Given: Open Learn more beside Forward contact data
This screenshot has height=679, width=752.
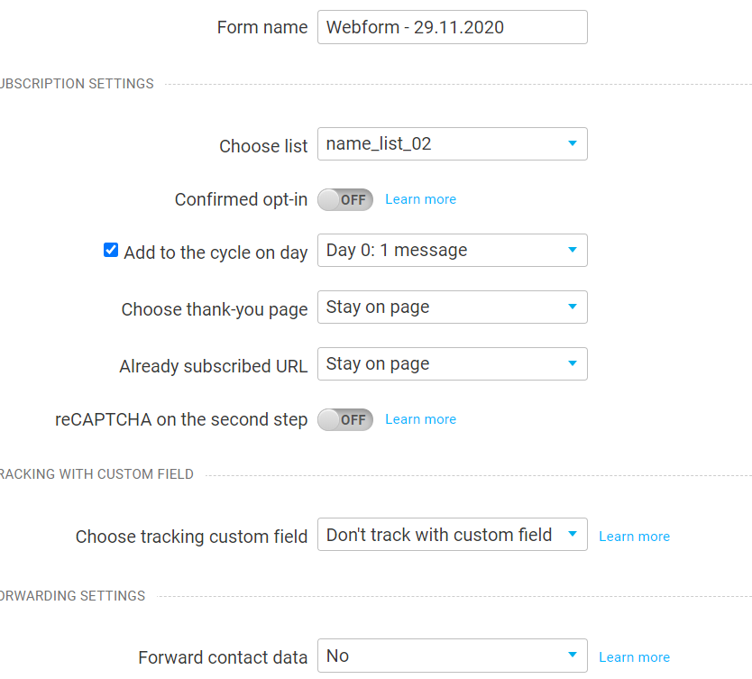Looking at the screenshot, I should click(634, 657).
